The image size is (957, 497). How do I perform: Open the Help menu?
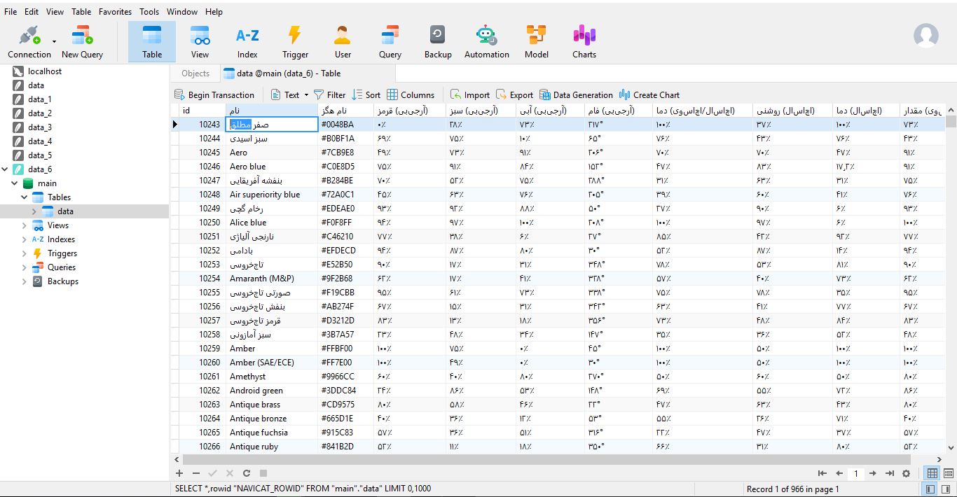coord(214,11)
